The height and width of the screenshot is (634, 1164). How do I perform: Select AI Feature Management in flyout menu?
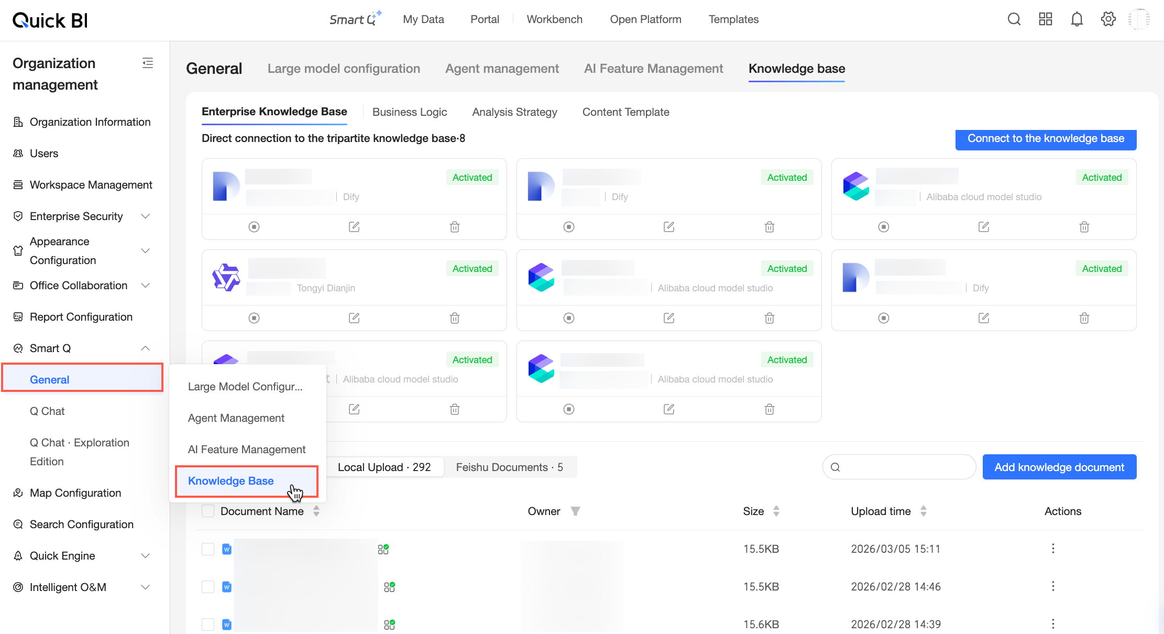pyautogui.click(x=247, y=450)
